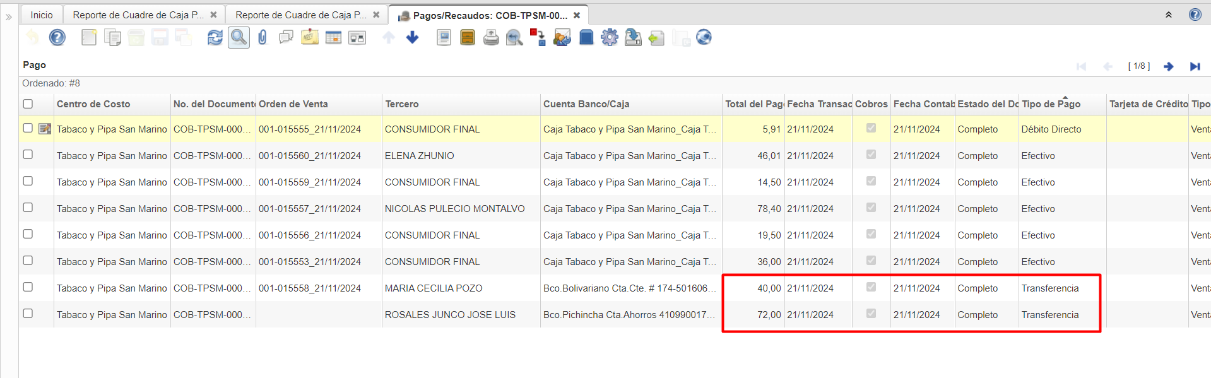Open the Help question mark in toolbar
This screenshot has height=378, width=1211.
pyautogui.click(x=57, y=38)
